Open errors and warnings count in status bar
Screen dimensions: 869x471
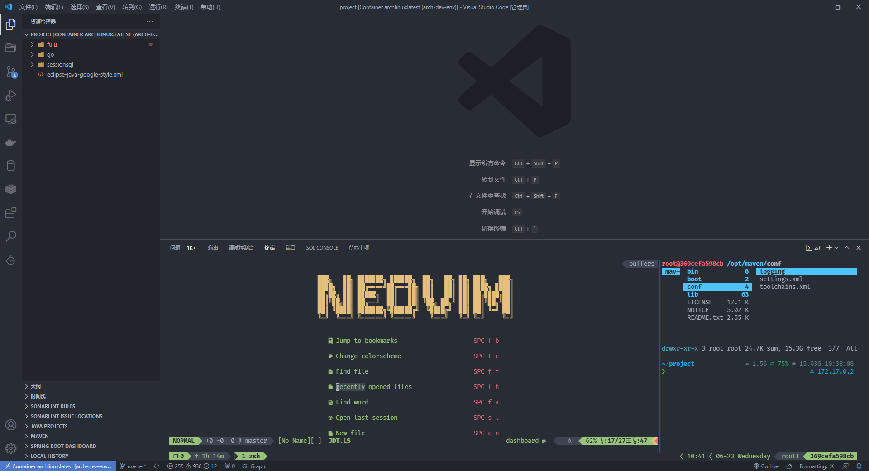pyautogui.click(x=192, y=466)
